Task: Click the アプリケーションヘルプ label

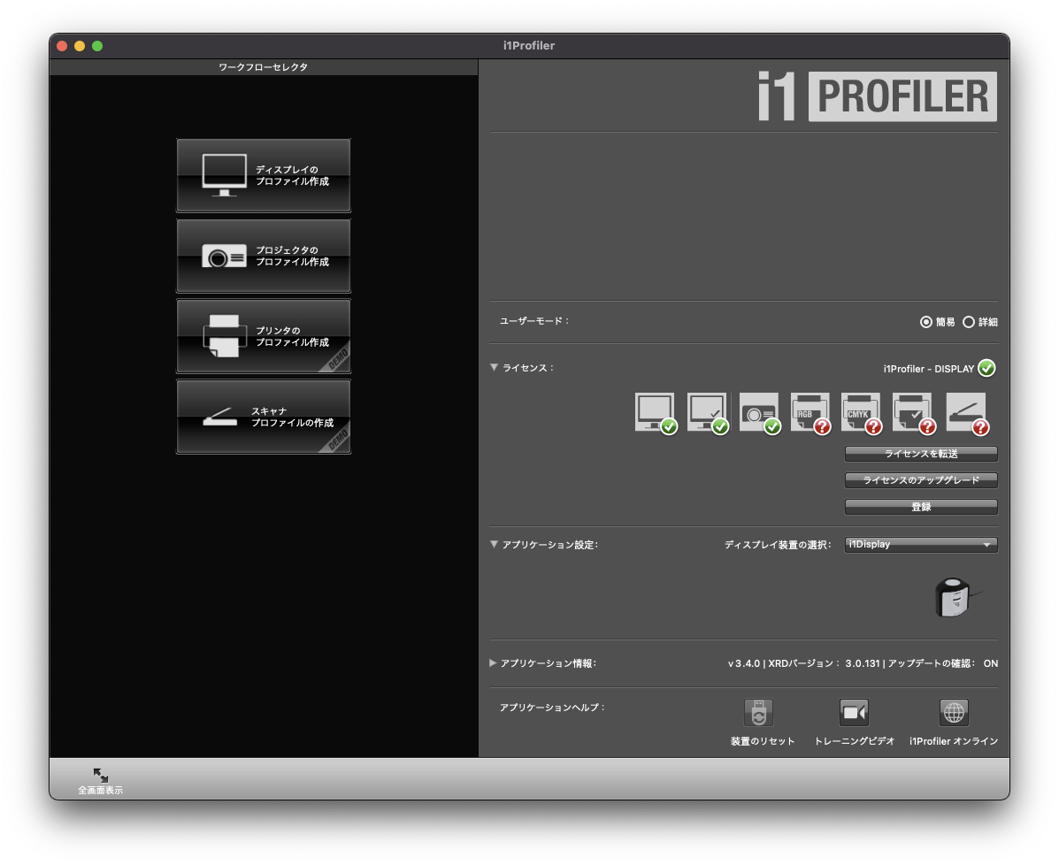Action: pyautogui.click(x=552, y=708)
